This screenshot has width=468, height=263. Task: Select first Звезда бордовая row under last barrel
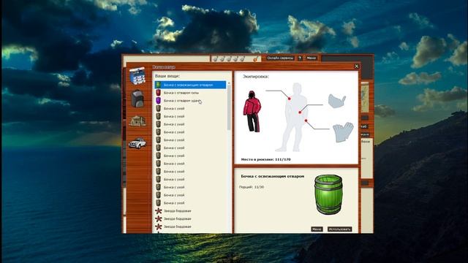[190, 211]
